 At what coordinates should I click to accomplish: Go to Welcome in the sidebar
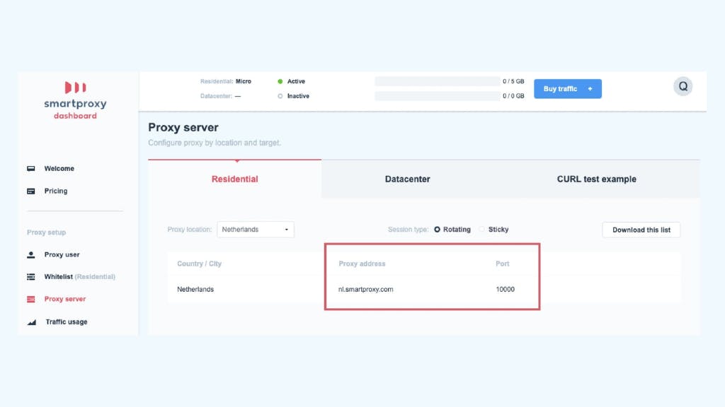coord(59,168)
